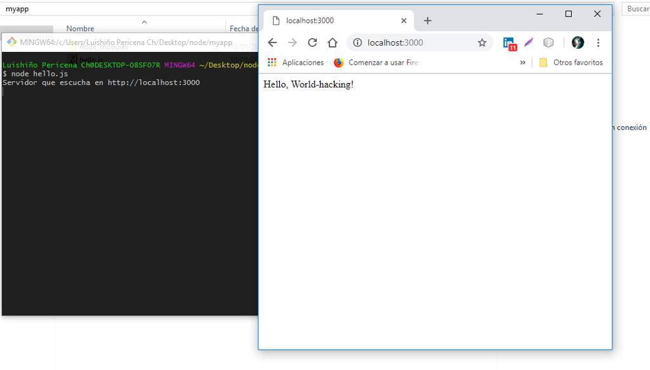Expand hidden bookmarks with the chevron
The width and height of the screenshot is (650, 370).
pyautogui.click(x=522, y=62)
